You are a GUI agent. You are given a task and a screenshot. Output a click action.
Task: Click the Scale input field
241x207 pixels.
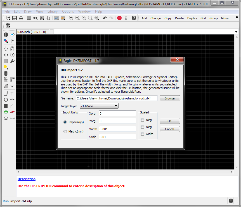click(117, 137)
